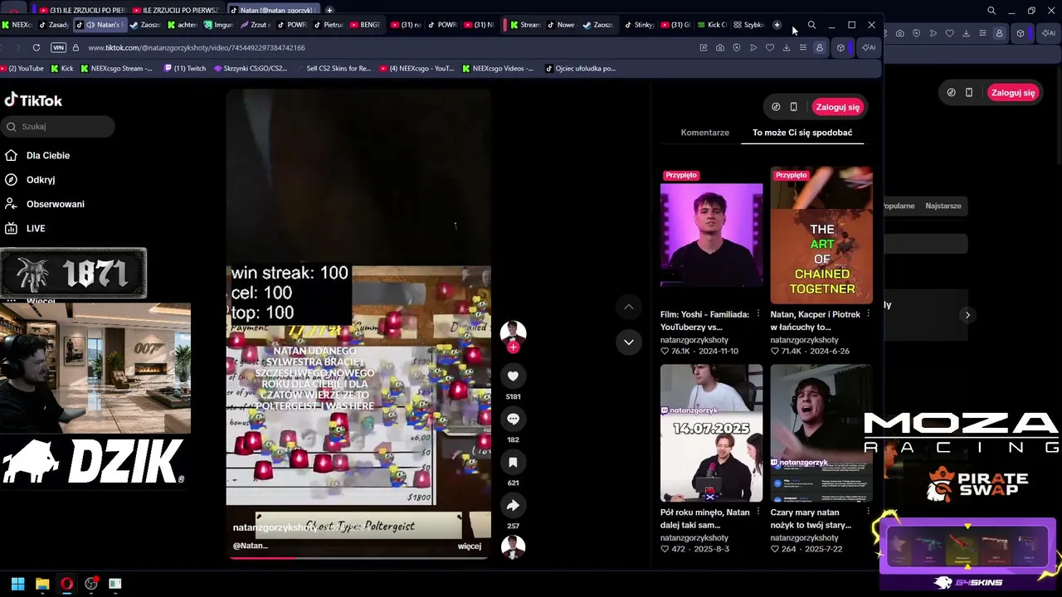Open the YouTube bookmark in bookmarks bar

[x=22, y=69]
